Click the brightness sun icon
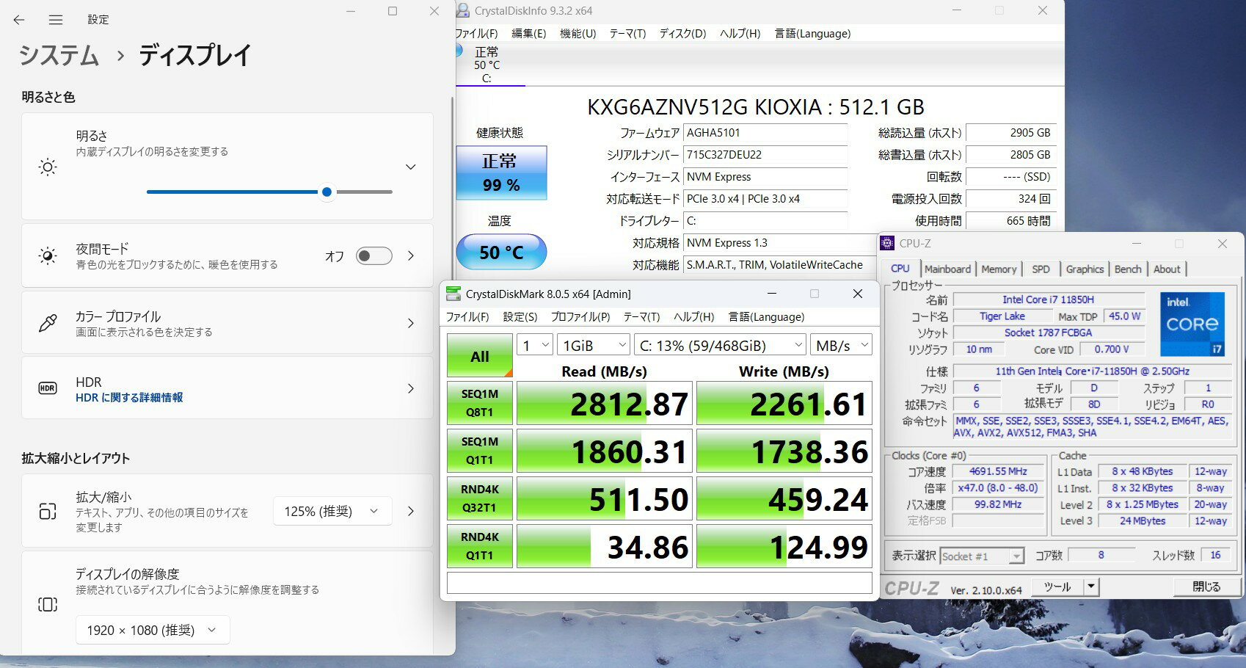1246x668 pixels. (x=48, y=167)
